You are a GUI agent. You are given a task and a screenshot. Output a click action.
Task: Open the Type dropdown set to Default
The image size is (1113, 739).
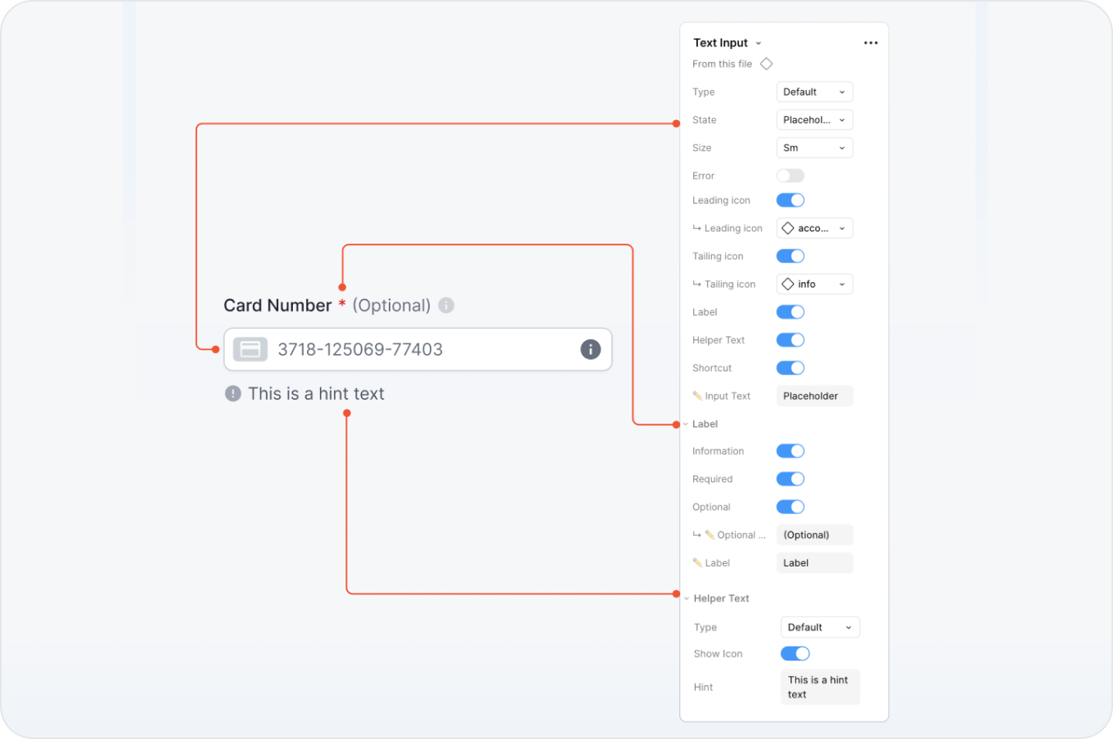coord(814,92)
